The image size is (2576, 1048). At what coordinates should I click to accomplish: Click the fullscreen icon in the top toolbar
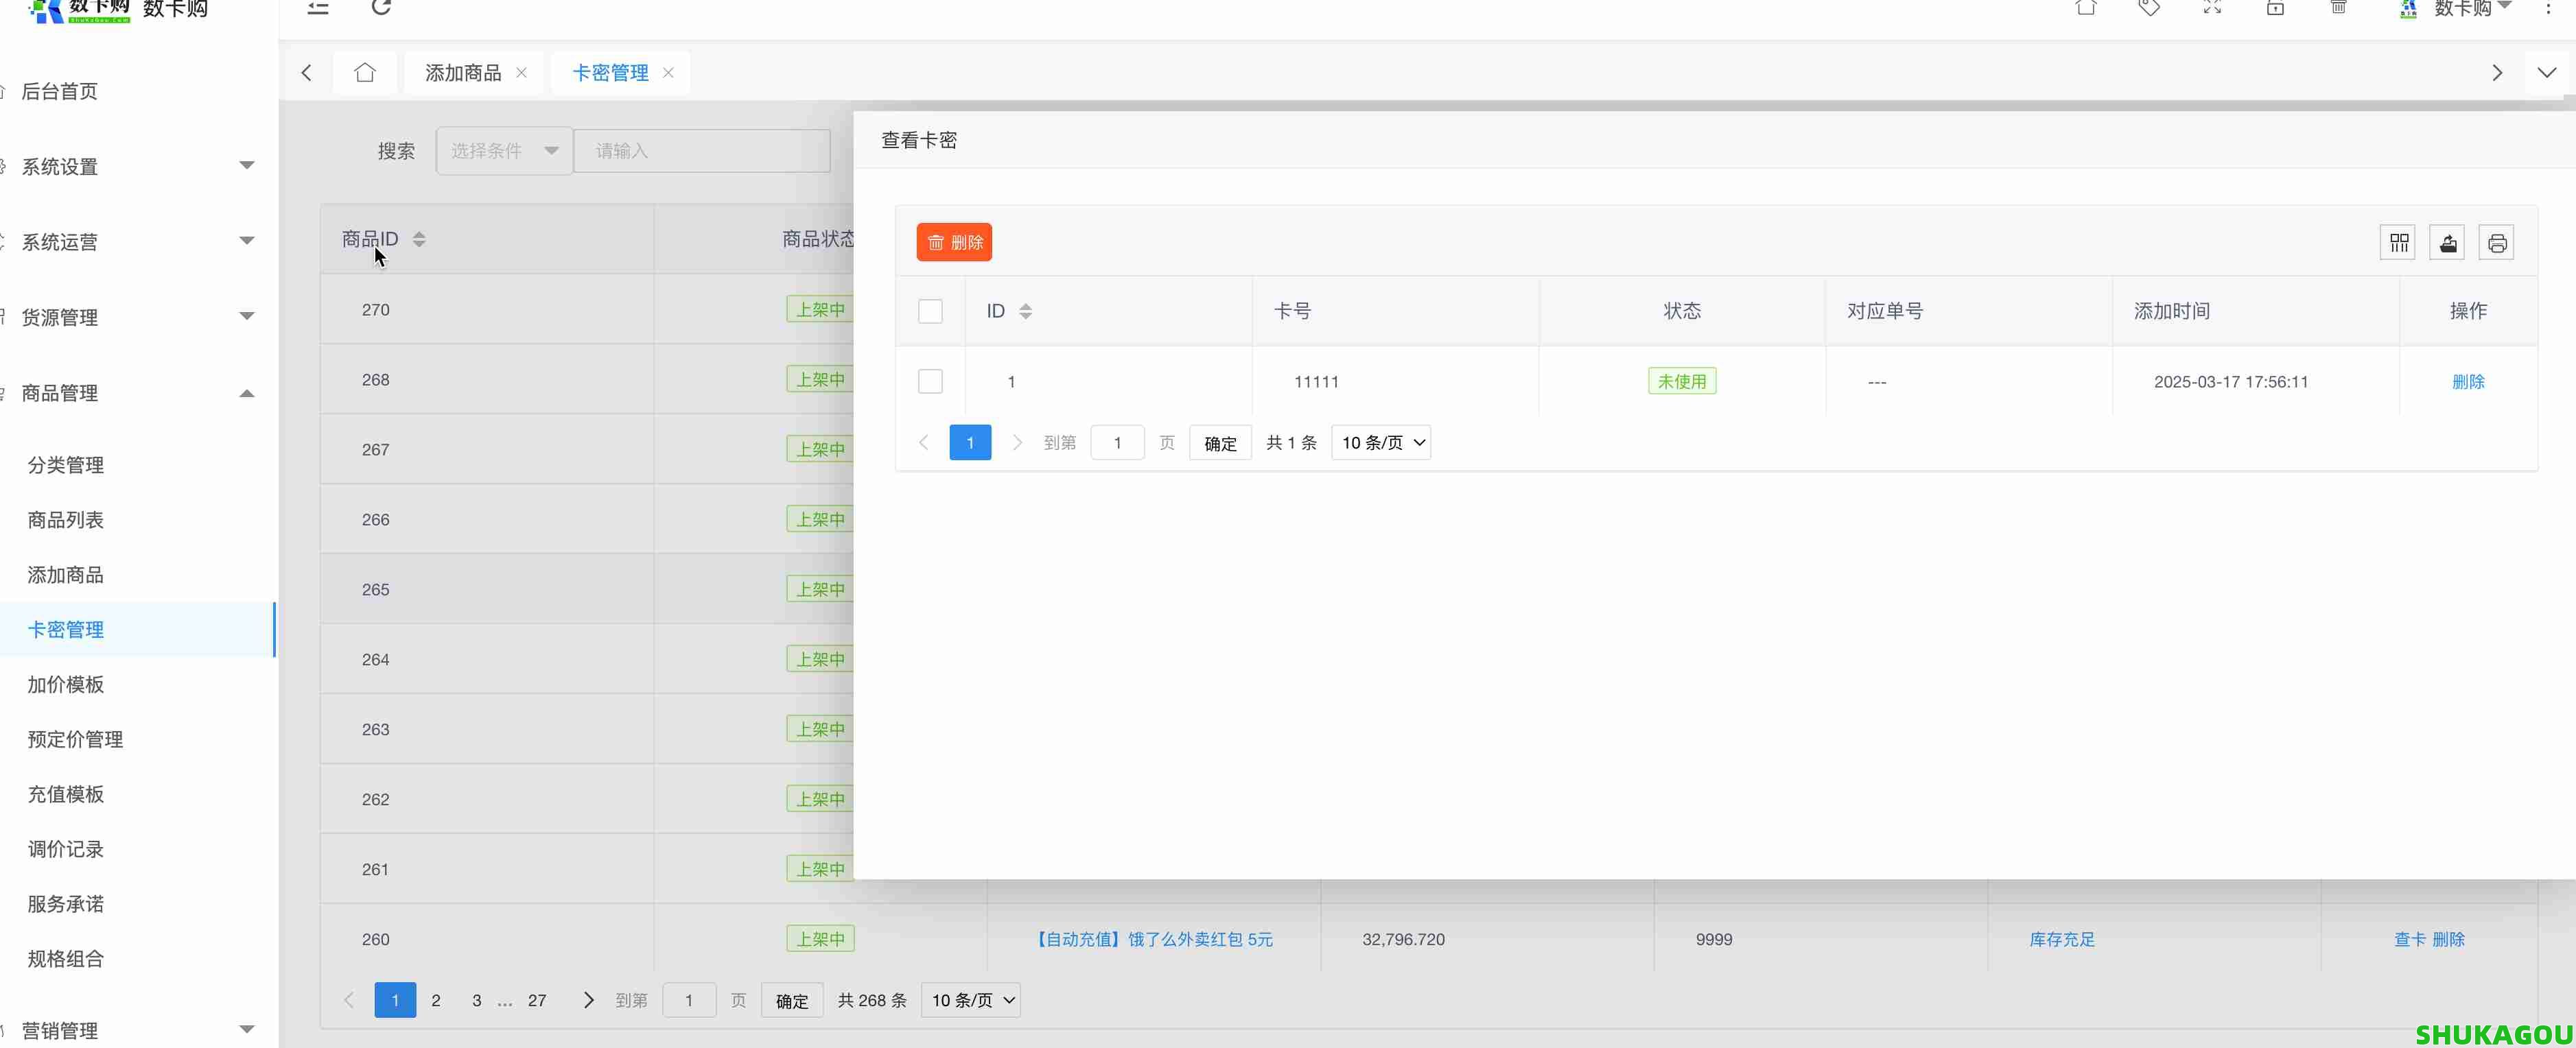tap(2213, 8)
